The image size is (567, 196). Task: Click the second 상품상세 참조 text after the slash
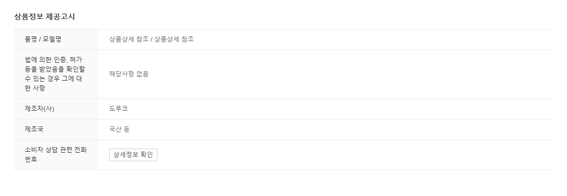[174, 40]
